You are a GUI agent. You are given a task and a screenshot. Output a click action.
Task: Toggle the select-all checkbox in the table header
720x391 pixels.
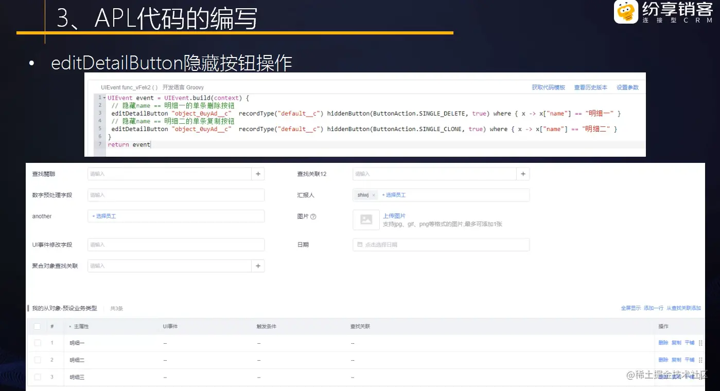click(x=38, y=326)
